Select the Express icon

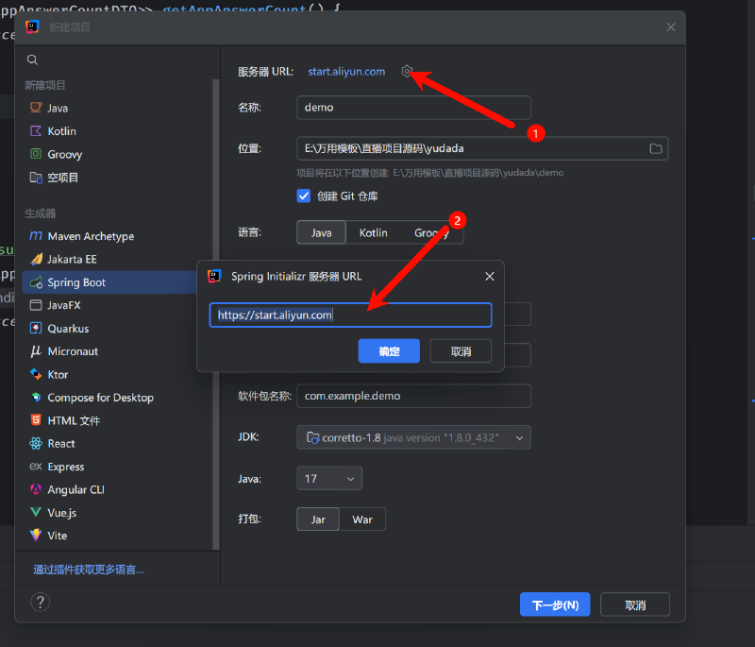(36, 466)
